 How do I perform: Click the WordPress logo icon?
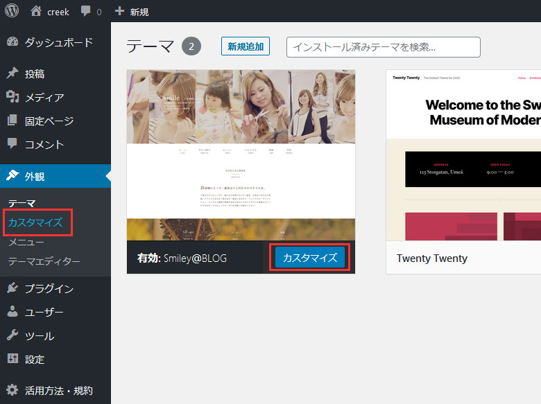coord(12,11)
